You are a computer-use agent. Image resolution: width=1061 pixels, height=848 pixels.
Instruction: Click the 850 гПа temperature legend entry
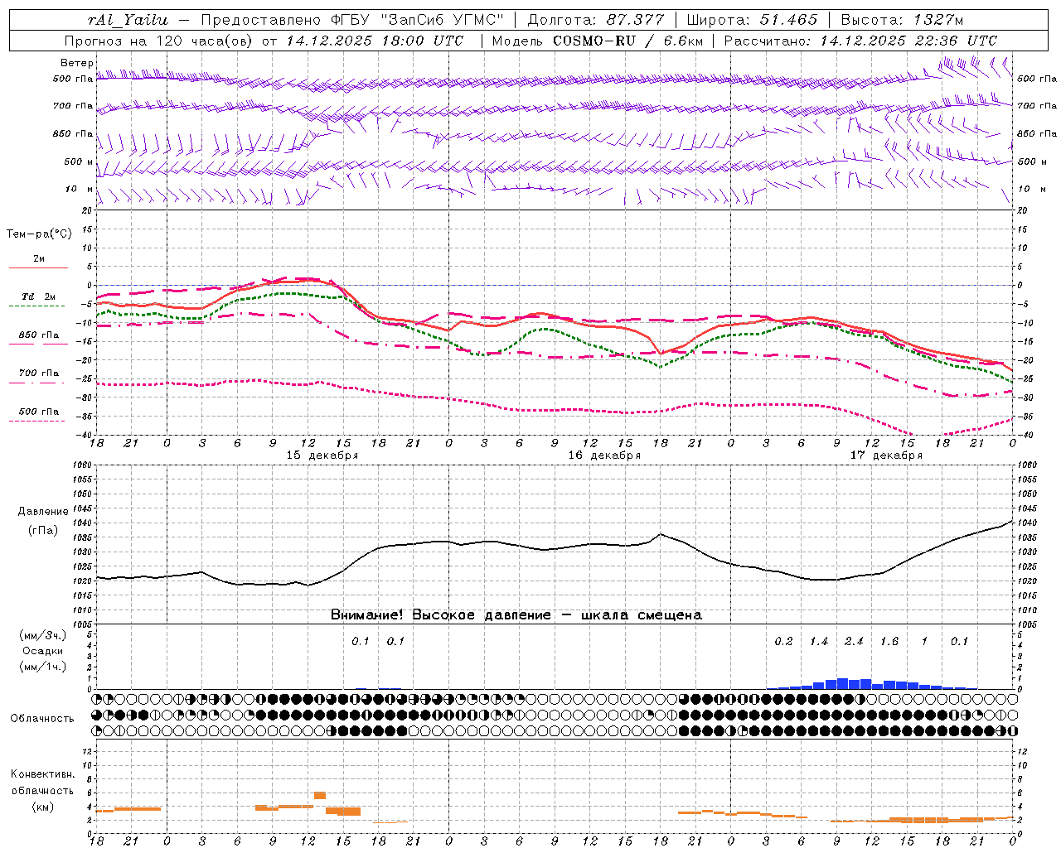click(39, 335)
